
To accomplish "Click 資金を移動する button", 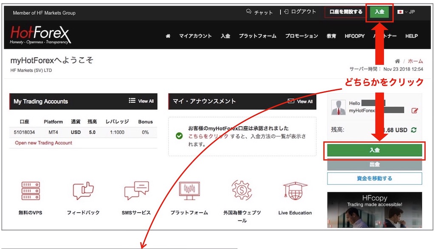I will (x=375, y=178).
